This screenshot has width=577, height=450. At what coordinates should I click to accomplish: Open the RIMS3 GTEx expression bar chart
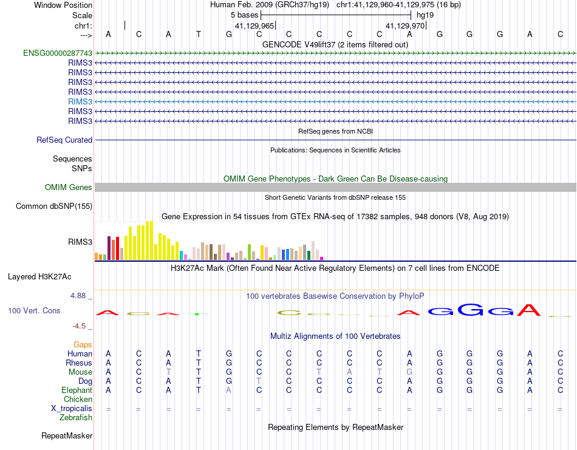[x=209, y=241]
